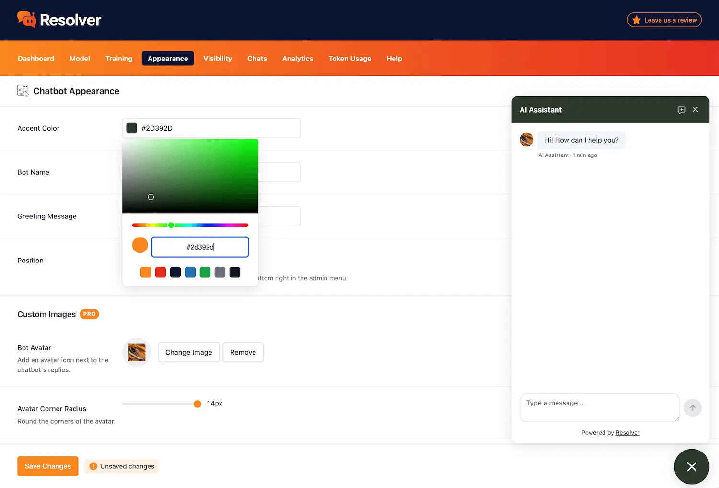The image size is (719, 488).
Task: Pick the blue preset color swatch
Action: coord(190,273)
